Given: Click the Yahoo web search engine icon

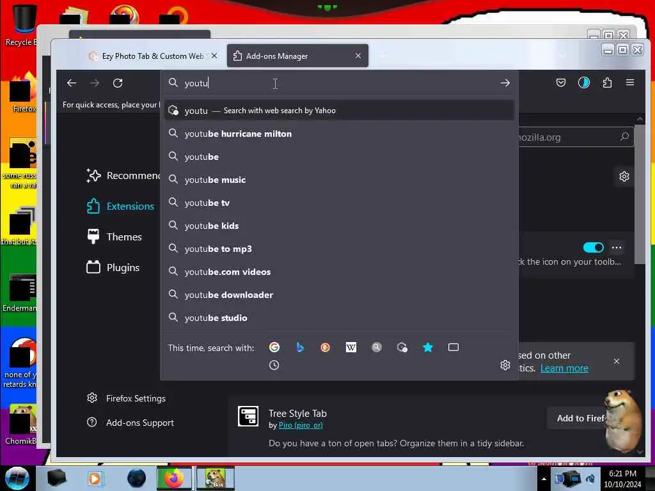Looking at the screenshot, I should point(402,347).
